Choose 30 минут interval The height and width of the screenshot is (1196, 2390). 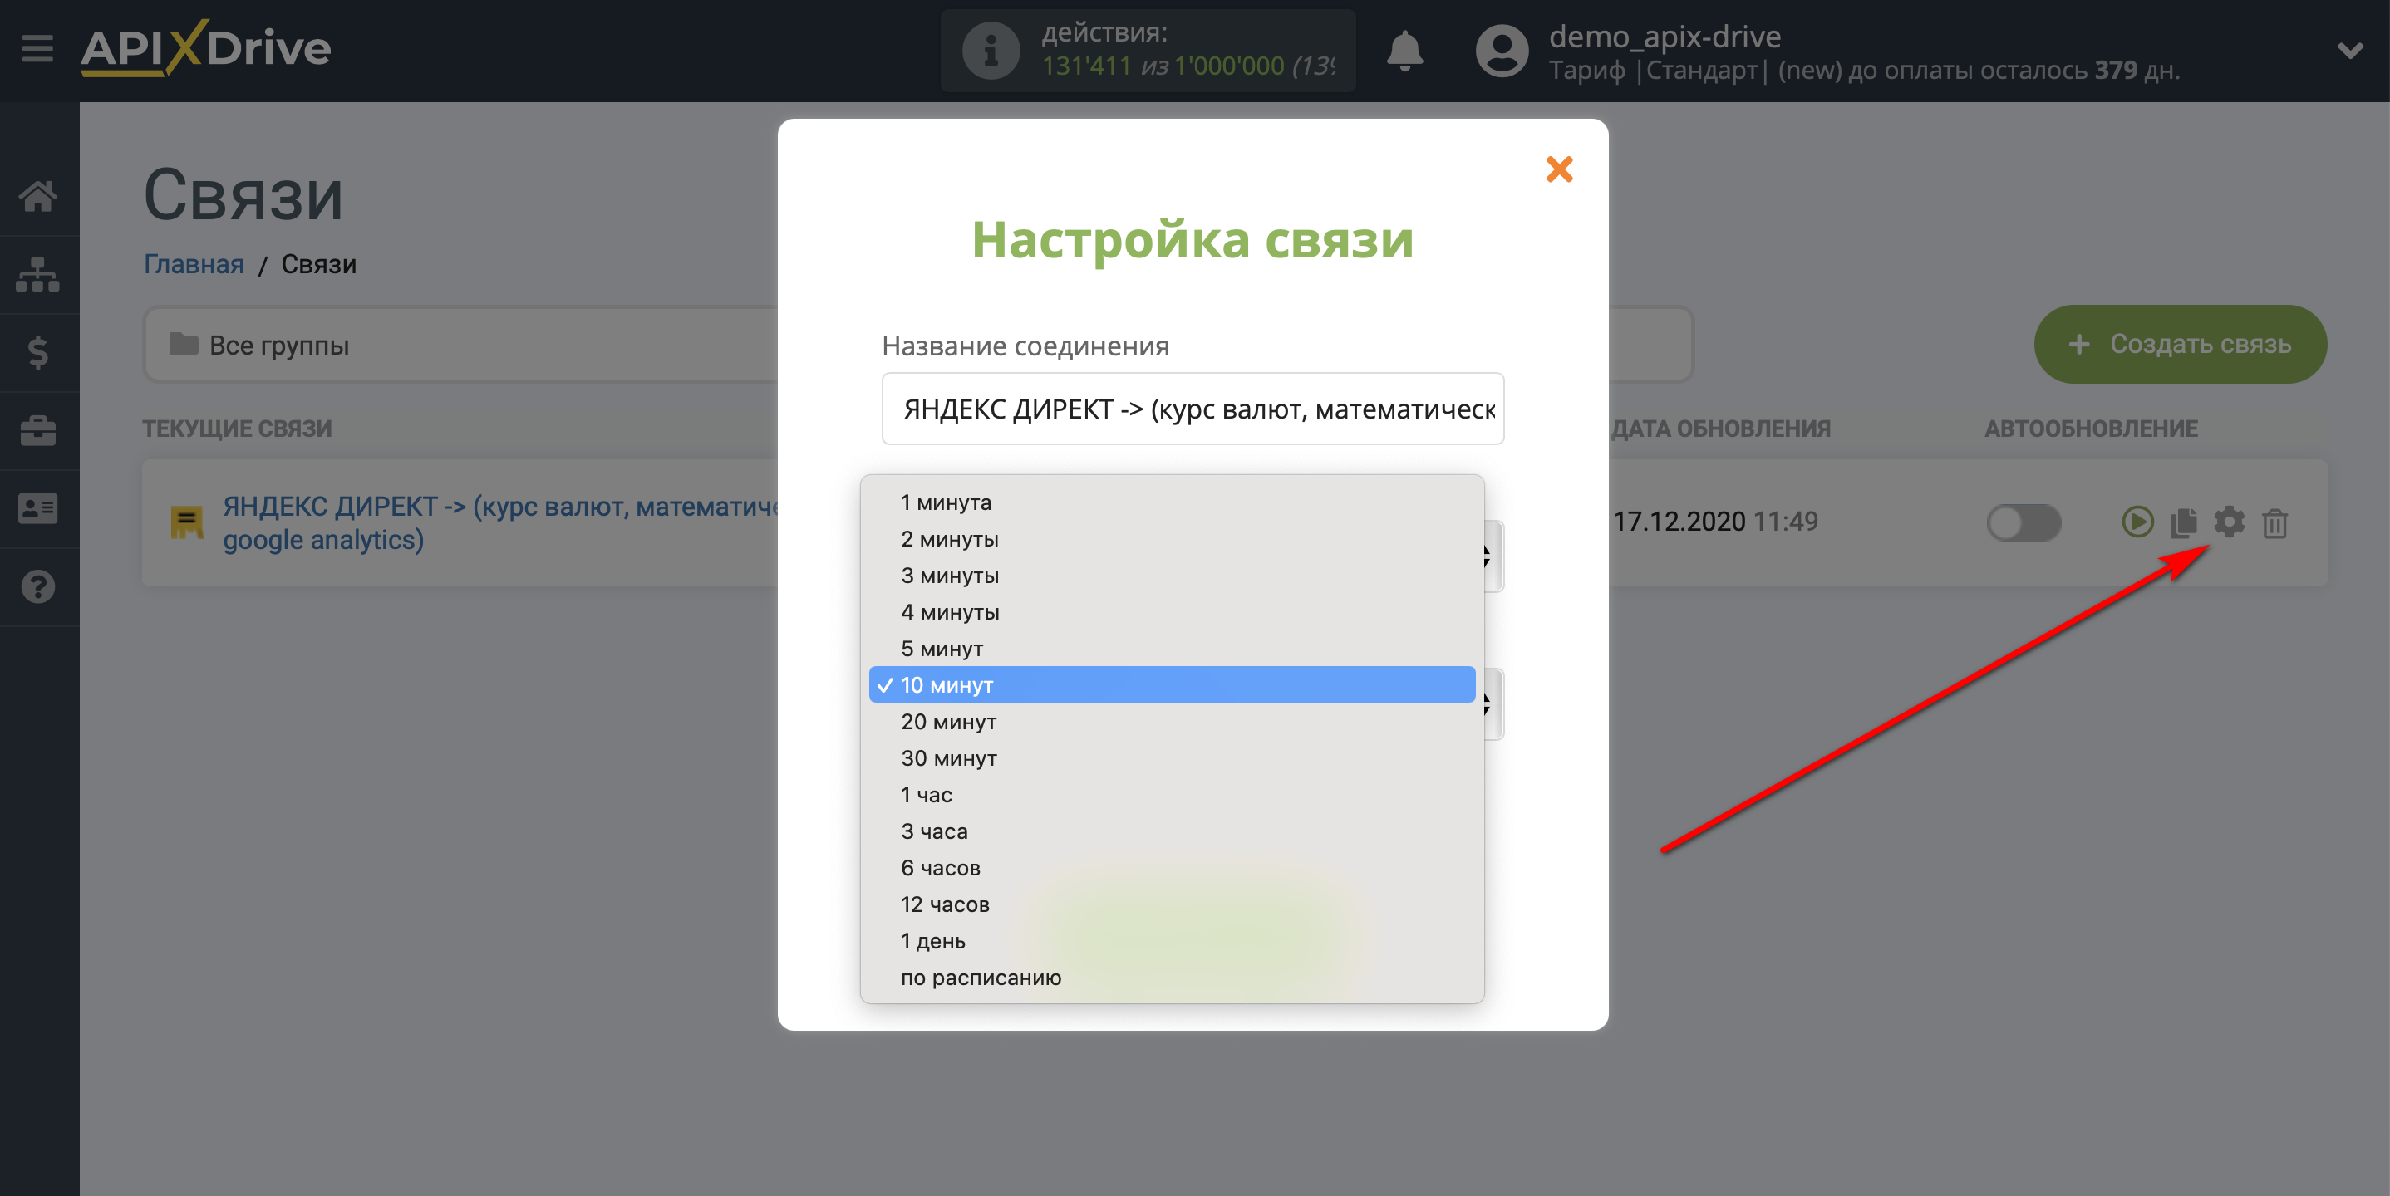click(1172, 758)
